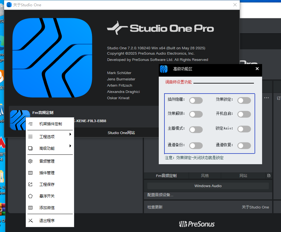
Task: Enable the 通道备份 switch
Action: [x=196, y=146]
